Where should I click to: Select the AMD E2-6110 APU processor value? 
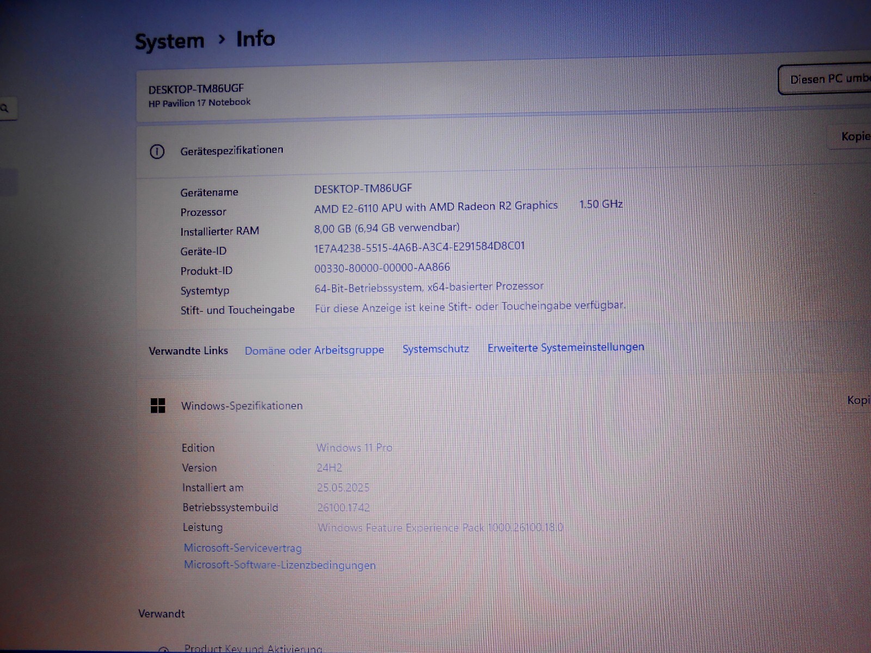pos(436,207)
